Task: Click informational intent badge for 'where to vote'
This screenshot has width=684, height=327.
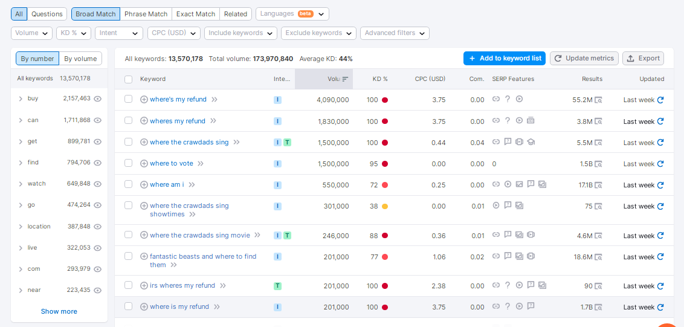Action: [278, 164]
